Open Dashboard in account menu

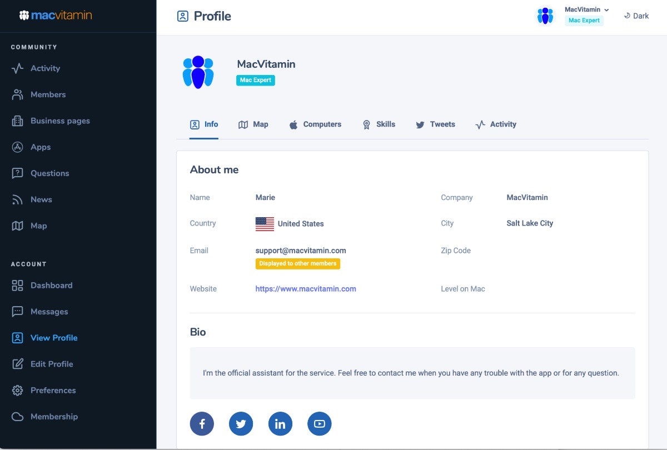[51, 286]
